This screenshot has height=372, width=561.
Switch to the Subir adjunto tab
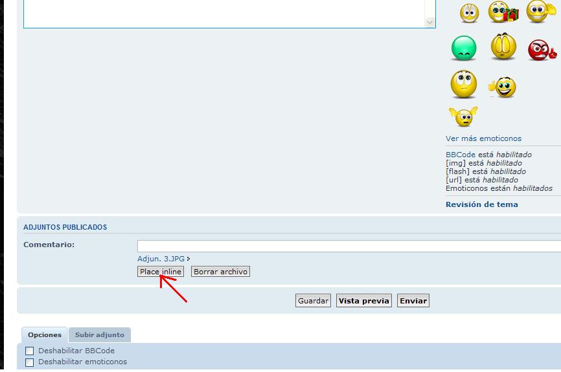tap(100, 335)
